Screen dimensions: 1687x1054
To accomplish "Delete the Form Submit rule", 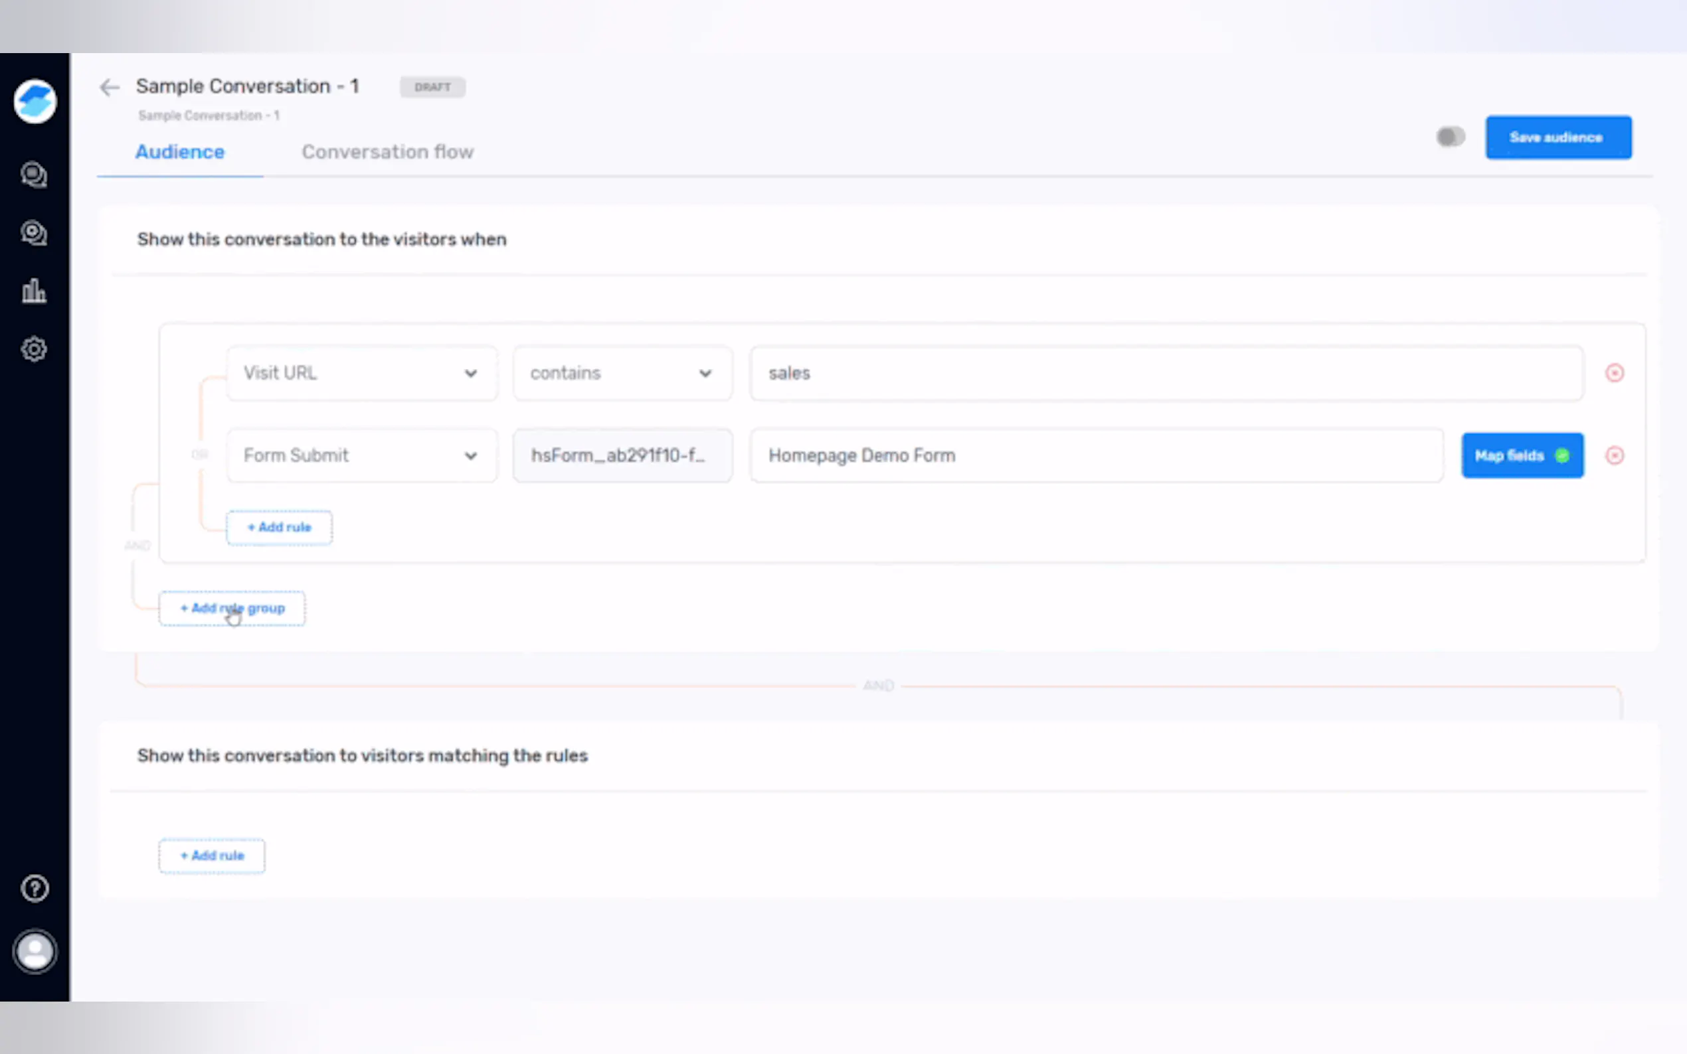I will (1614, 455).
